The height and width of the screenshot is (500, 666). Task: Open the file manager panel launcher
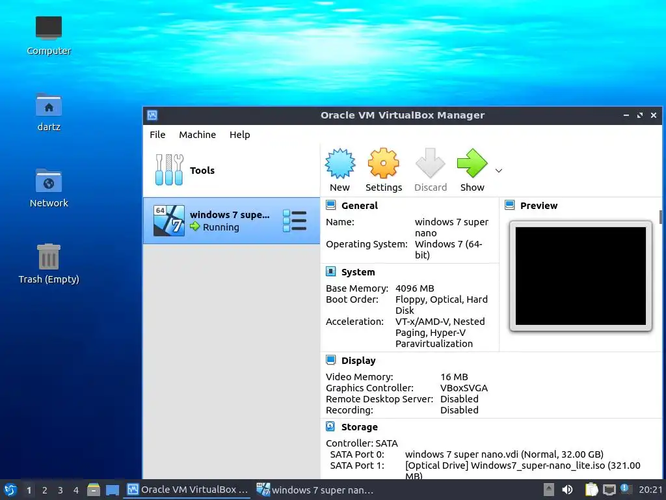tap(94, 490)
